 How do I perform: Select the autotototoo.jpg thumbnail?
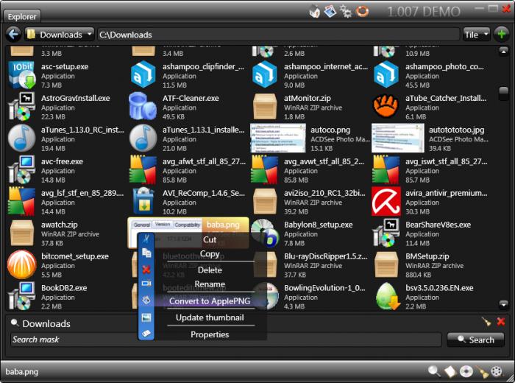[x=398, y=138]
